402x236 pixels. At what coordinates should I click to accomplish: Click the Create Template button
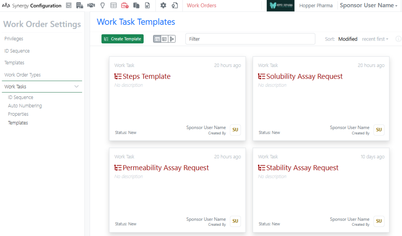click(123, 39)
